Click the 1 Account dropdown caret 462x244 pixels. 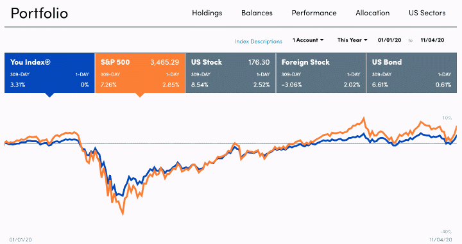click(x=321, y=40)
